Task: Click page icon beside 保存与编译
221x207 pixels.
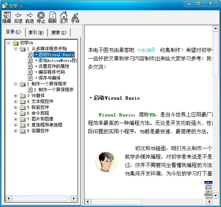Action: (30, 78)
